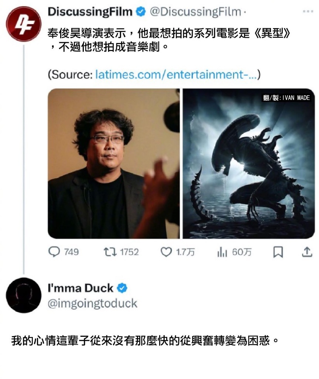Open the latimes.com source link

pyautogui.click(x=176, y=74)
